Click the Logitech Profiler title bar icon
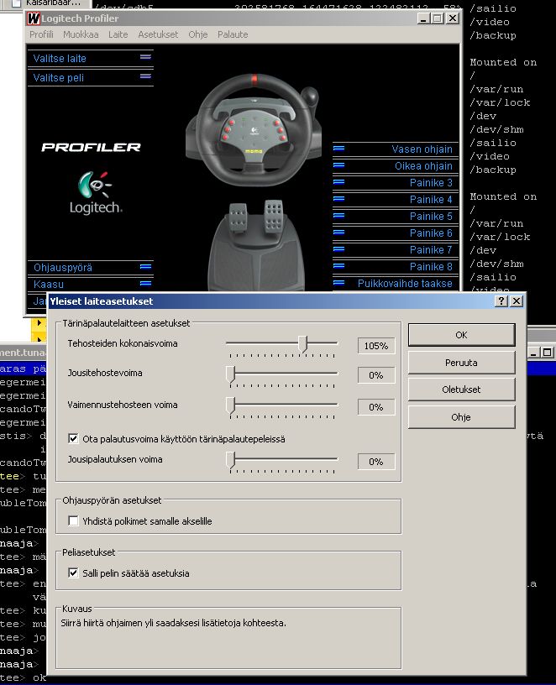Viewport: 556px width, 685px height. (34, 18)
